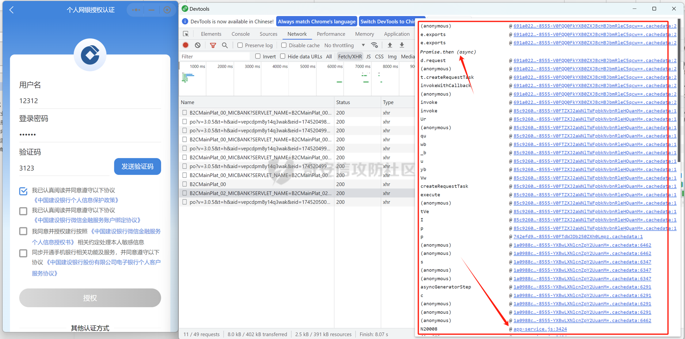The image size is (685, 339).
Task: Open the No throttling dropdown
Action: [344, 45]
